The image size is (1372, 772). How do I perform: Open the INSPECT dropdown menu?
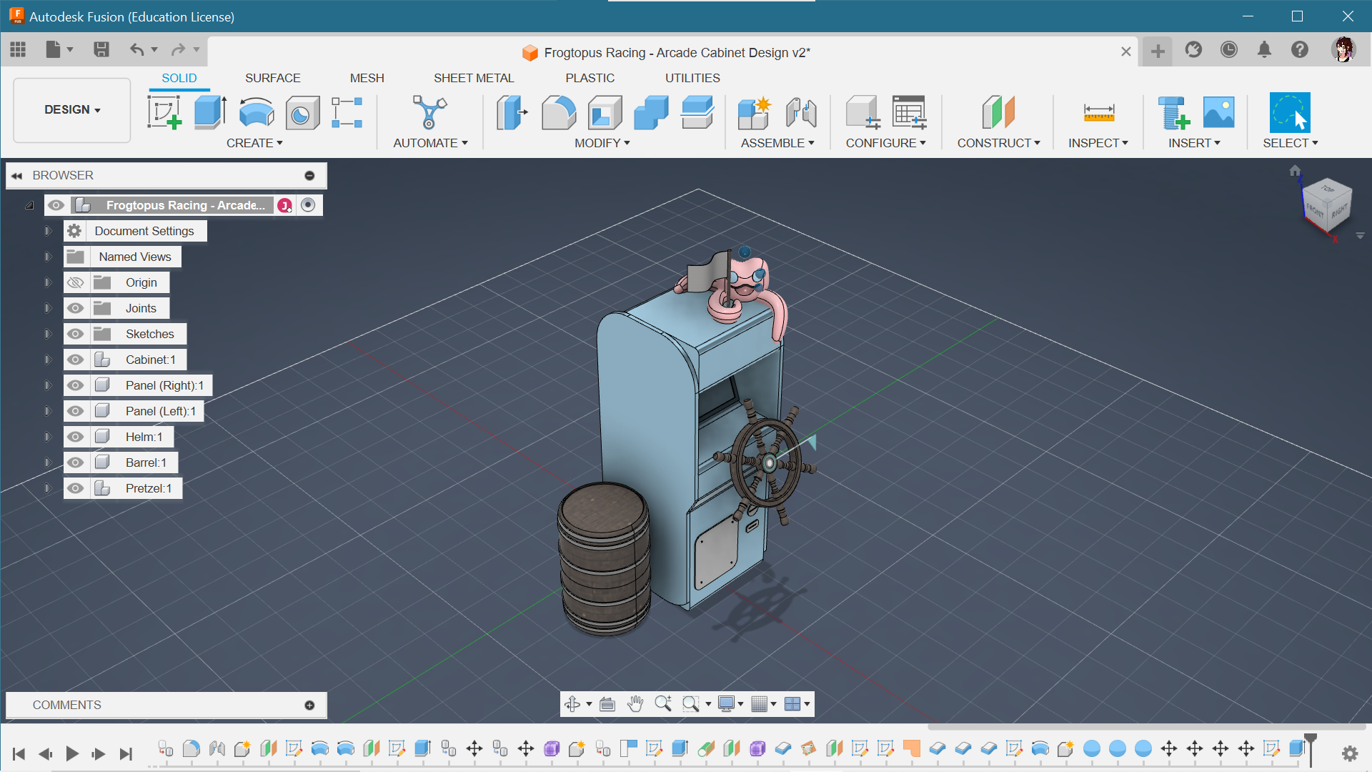coord(1098,143)
